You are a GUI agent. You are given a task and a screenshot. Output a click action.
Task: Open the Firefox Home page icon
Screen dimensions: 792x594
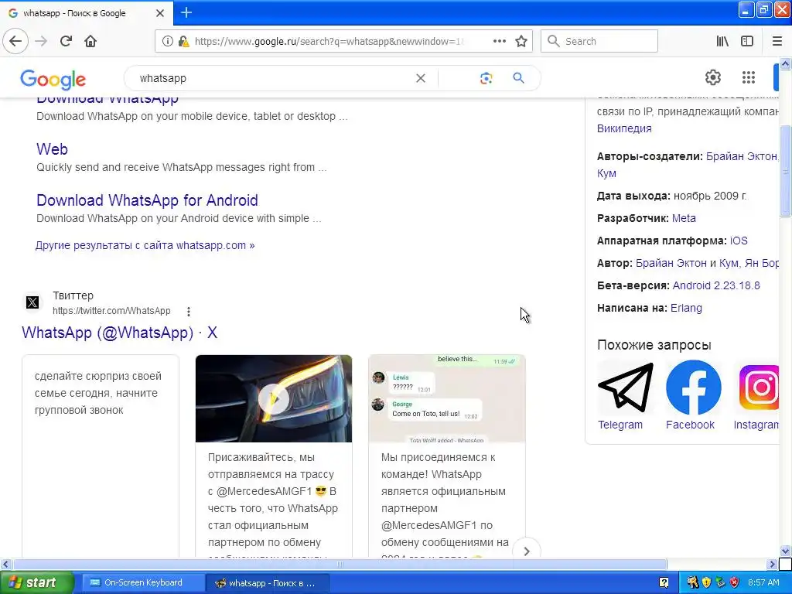coord(90,42)
